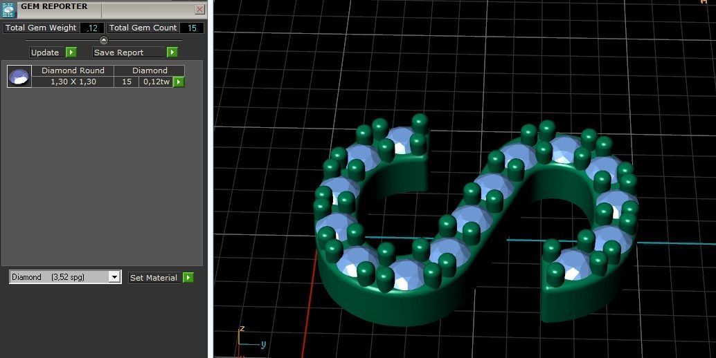Click the Diamond Round header cell
This screenshot has height=358, width=716.
click(73, 70)
